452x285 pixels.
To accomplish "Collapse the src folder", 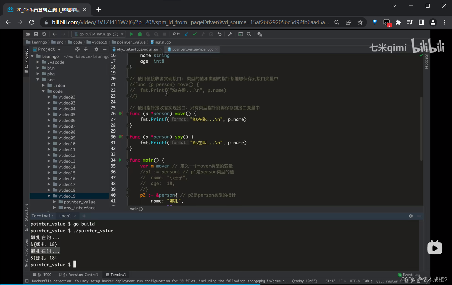I will click(x=38, y=80).
